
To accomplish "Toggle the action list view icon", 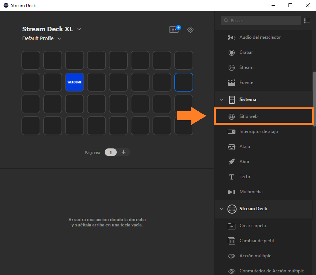I will (x=307, y=21).
